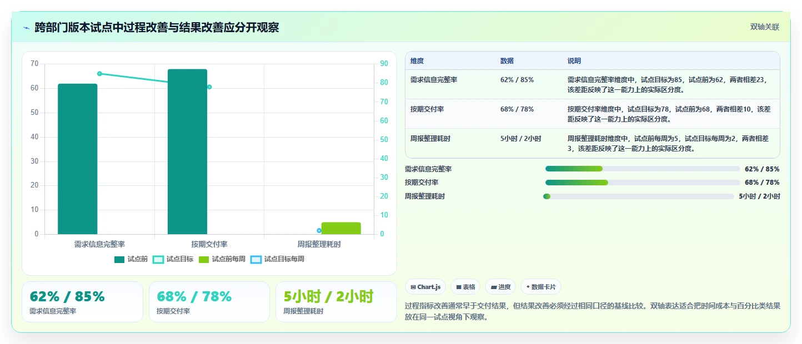This screenshot has width=802, height=344.
Task: Click the description starting 周报整理耗时维度中
Action: 669,143
